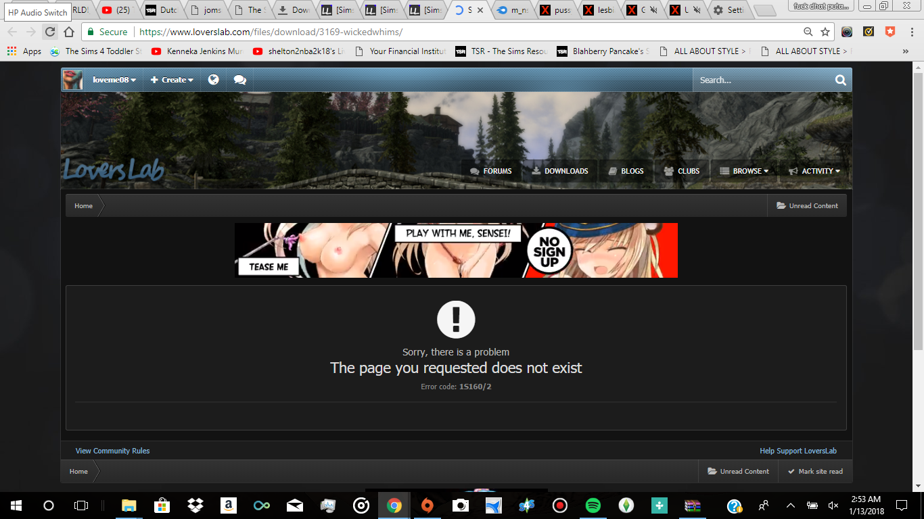This screenshot has width=924, height=519.
Task: Launch The Sims 4 plumbob taskbar icon
Action: click(x=626, y=505)
